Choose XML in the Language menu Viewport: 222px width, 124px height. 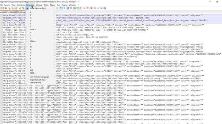tap(41, 70)
